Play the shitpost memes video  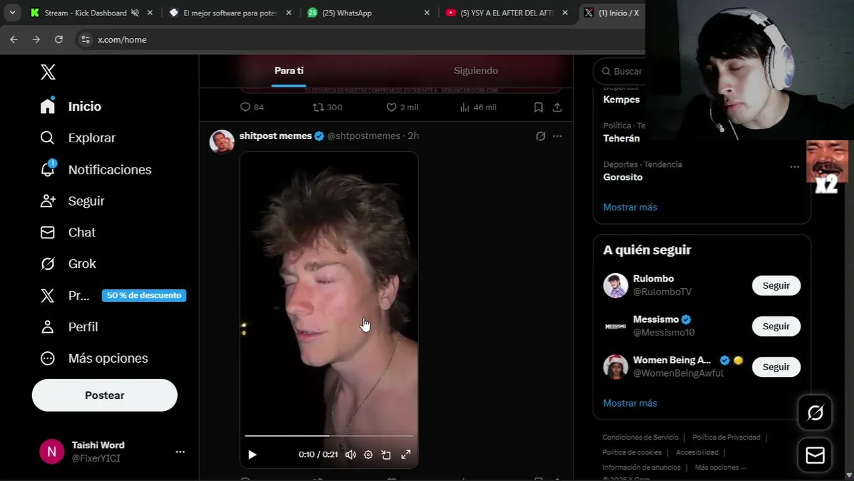(x=252, y=454)
